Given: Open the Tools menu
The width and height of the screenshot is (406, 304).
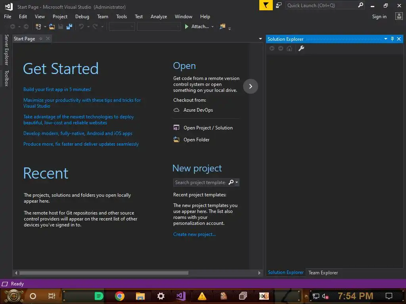Looking at the screenshot, I should tap(121, 16).
